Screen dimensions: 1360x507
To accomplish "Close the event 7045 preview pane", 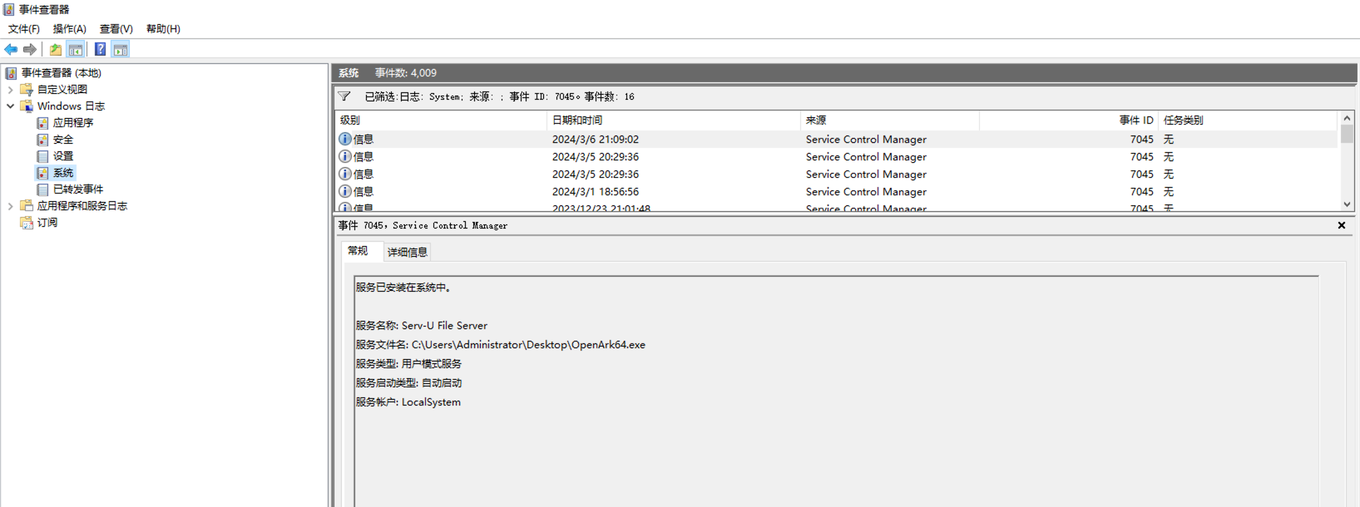I will (x=1341, y=225).
